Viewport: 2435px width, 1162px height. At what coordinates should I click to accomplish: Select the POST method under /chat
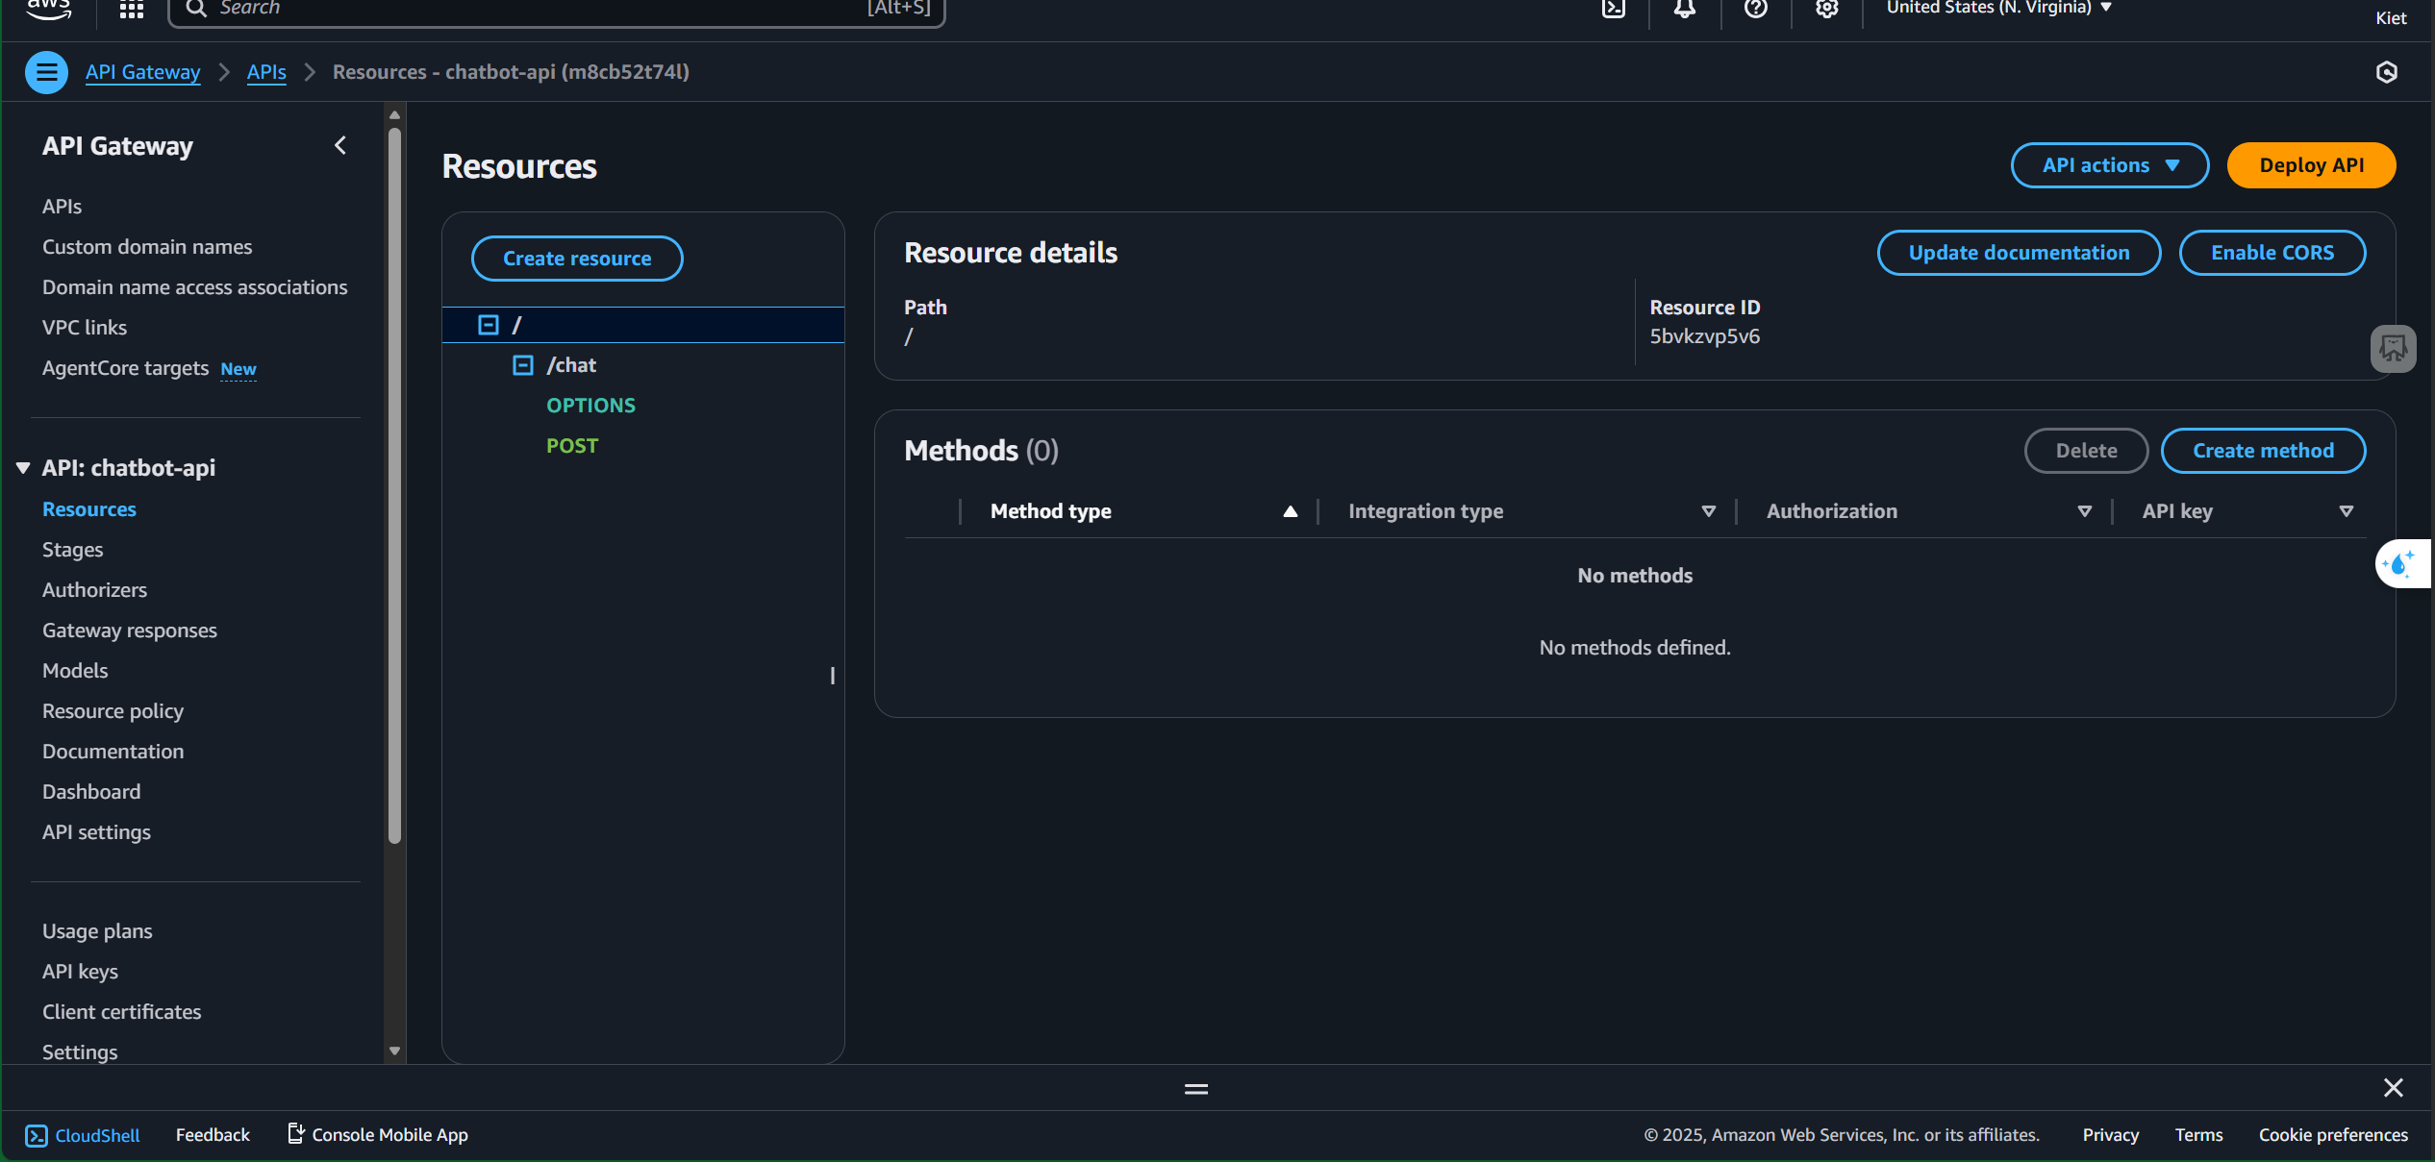click(572, 446)
